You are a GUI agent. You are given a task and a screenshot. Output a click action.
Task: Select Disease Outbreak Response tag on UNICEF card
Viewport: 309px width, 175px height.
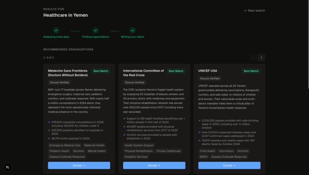click(x=229, y=157)
